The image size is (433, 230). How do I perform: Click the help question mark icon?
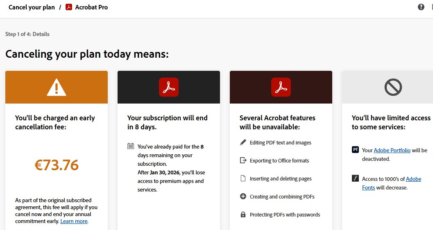point(421,7)
